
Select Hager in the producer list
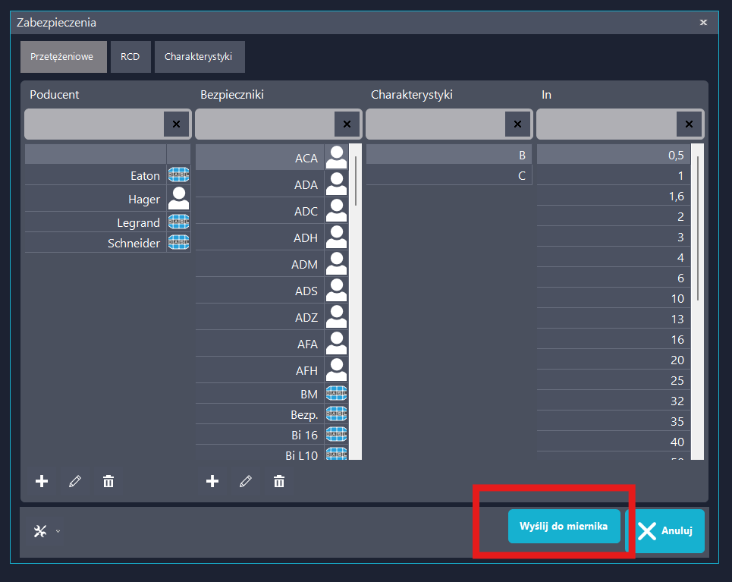coord(144,200)
